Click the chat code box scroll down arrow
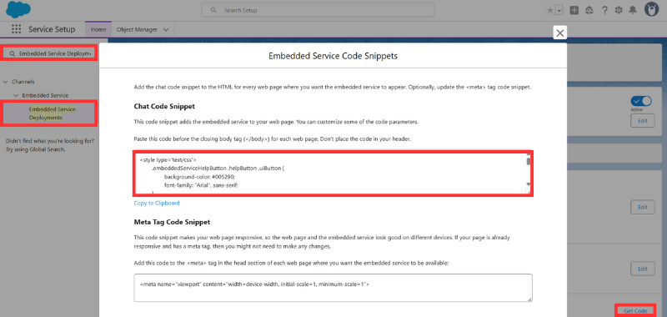 tap(529, 184)
